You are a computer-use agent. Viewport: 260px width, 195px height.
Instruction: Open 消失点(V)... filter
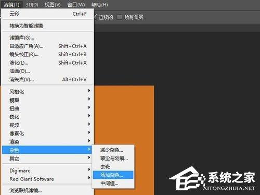coord(47,79)
